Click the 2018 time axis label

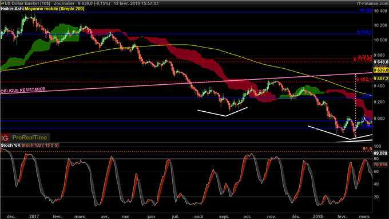tap(318, 217)
